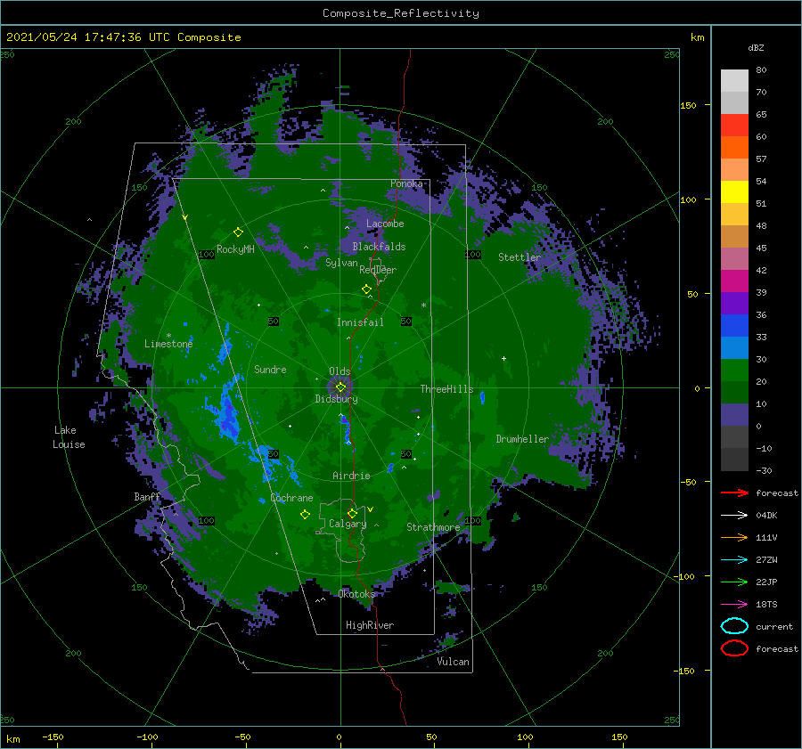Click the Limestone label
This screenshot has width=802, height=749.
pyautogui.click(x=168, y=344)
